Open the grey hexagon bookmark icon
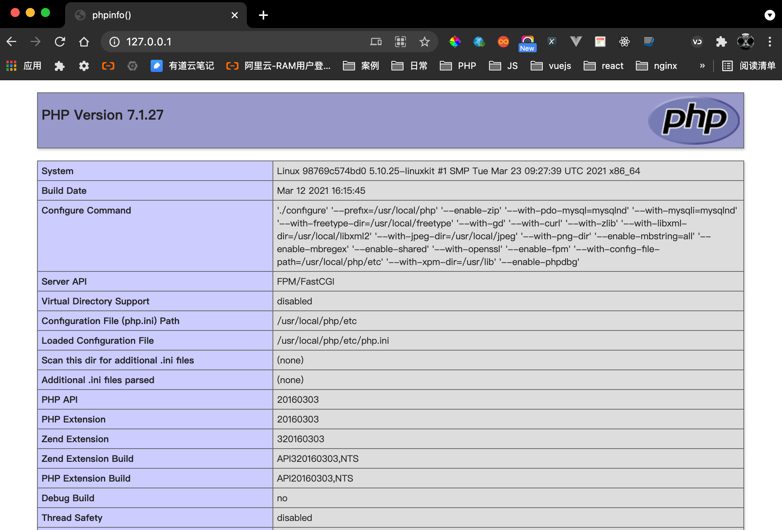782x530 pixels. 132,66
